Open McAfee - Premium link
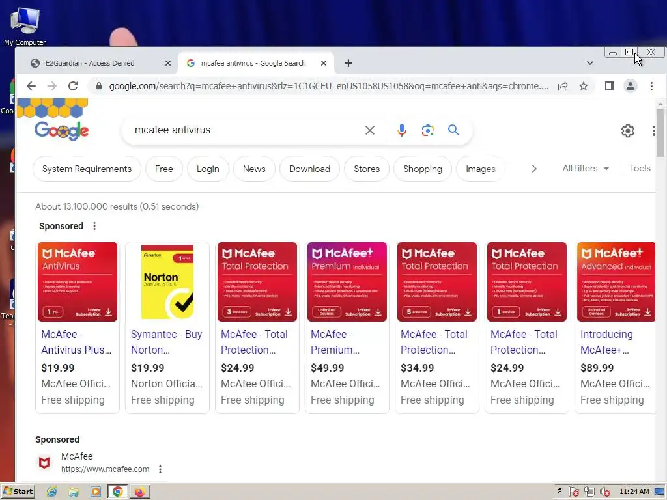The height and width of the screenshot is (500, 667). pos(335,342)
